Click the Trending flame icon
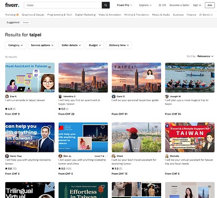The width and height of the screenshot is (217, 198). [x=17, y=15]
